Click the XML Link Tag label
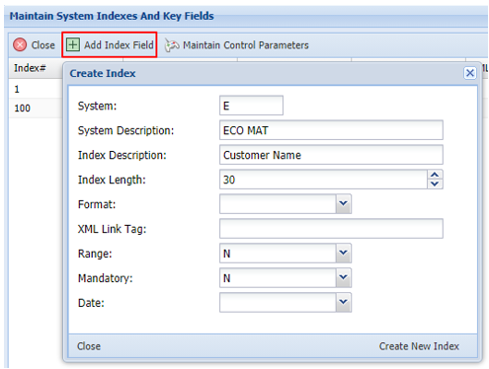Viewport: 489px width, 369px height. pos(112,229)
